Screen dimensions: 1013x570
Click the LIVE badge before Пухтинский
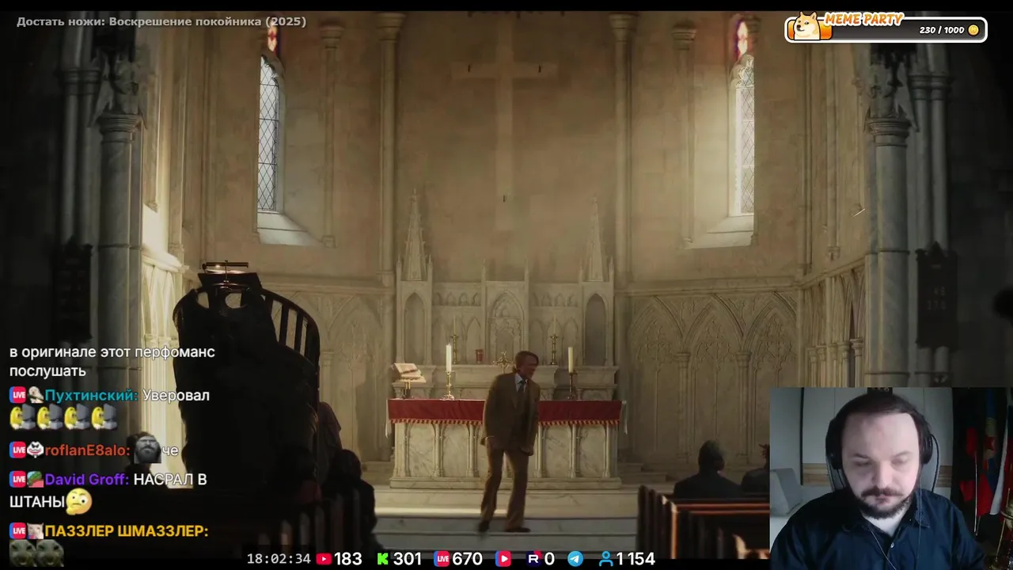coord(17,395)
